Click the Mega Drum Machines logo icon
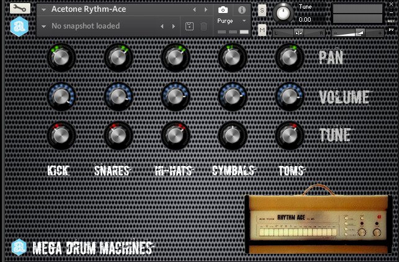This screenshot has width=399, height=262. tap(19, 247)
